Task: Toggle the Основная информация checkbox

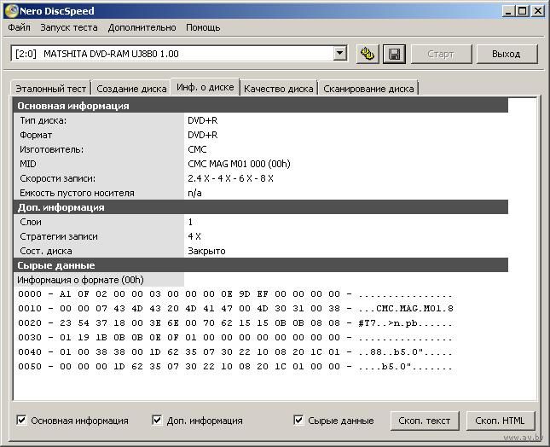Action: pyautogui.click(x=21, y=420)
